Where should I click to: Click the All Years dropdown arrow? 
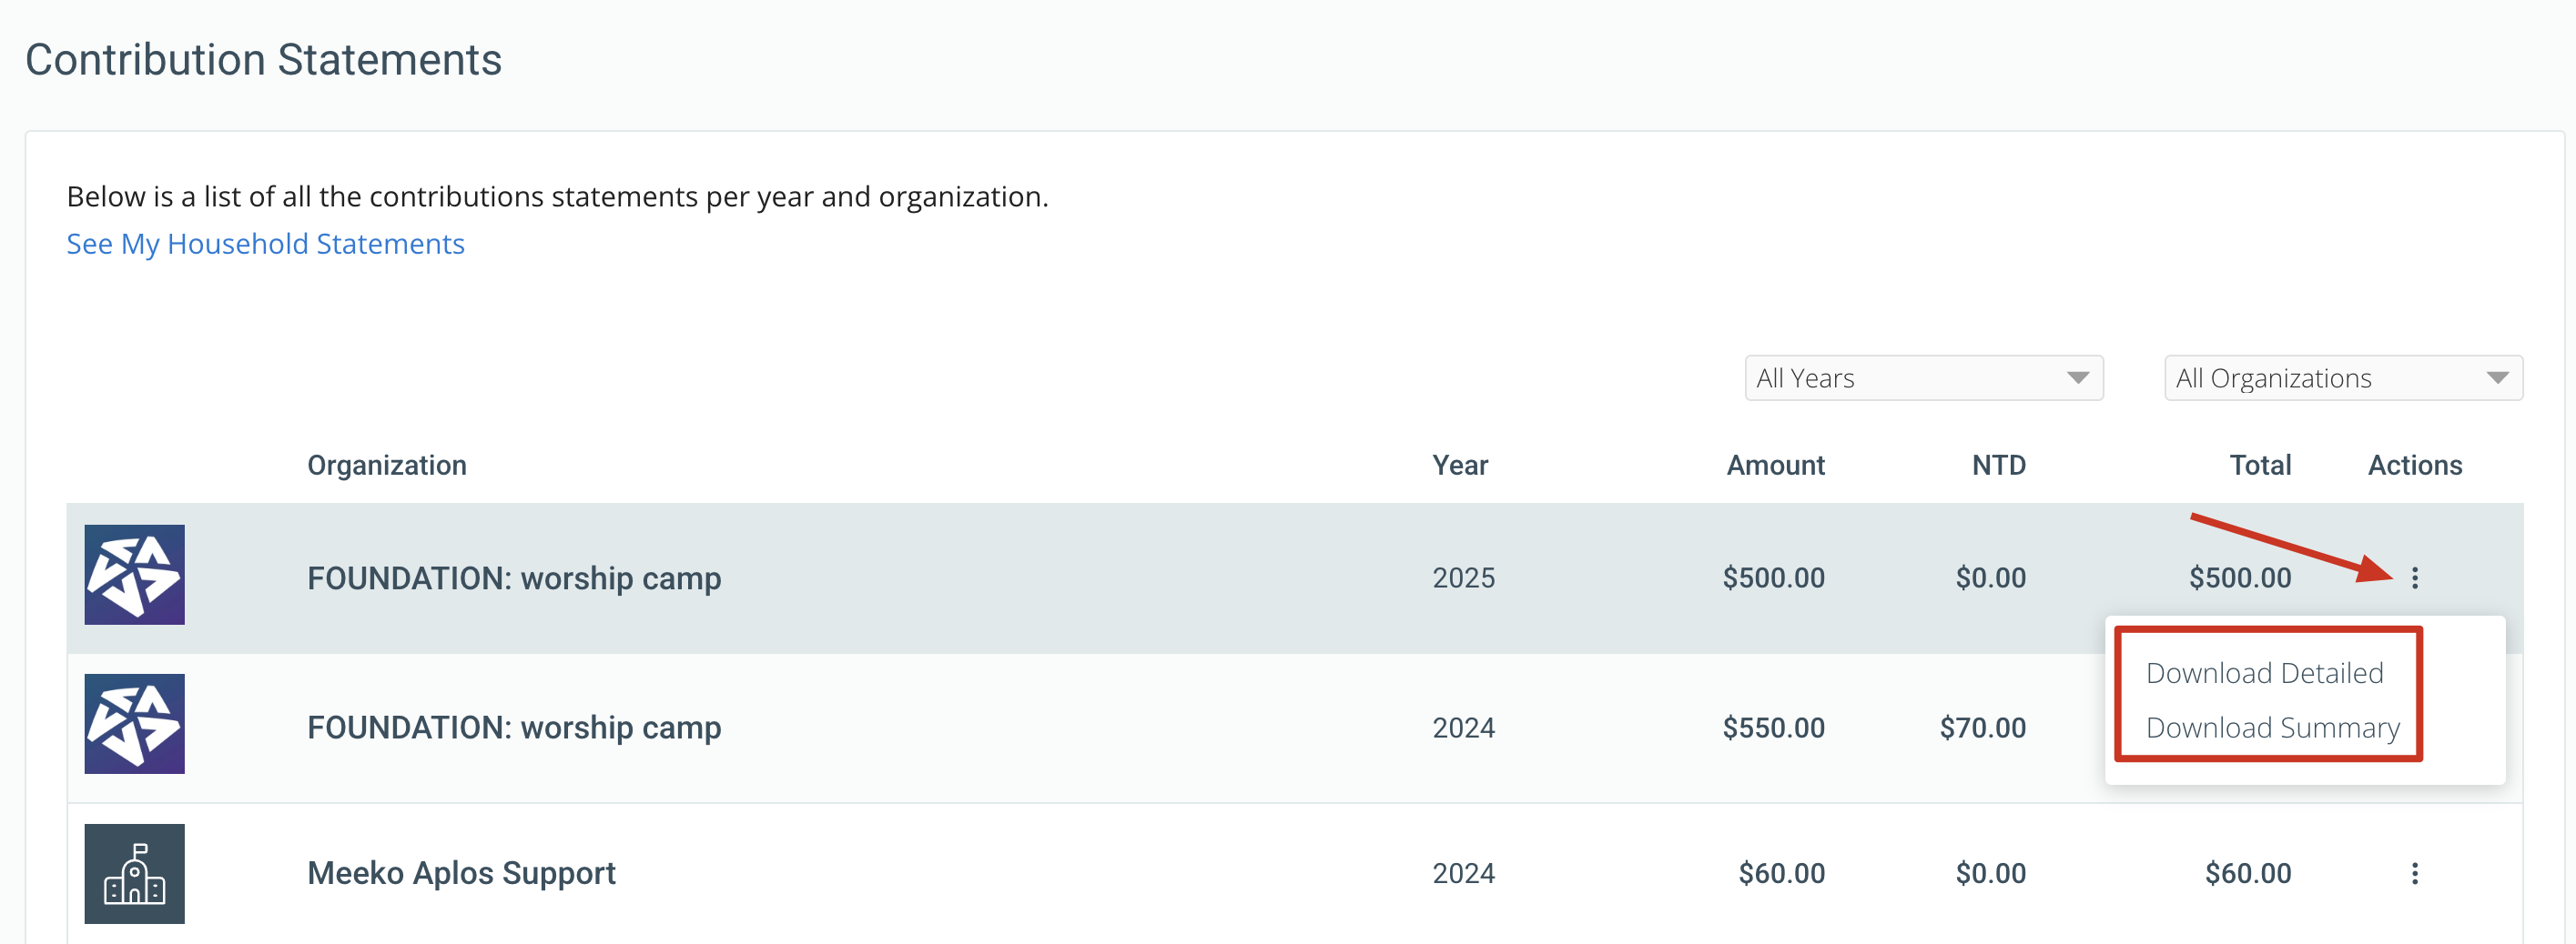click(x=2077, y=377)
